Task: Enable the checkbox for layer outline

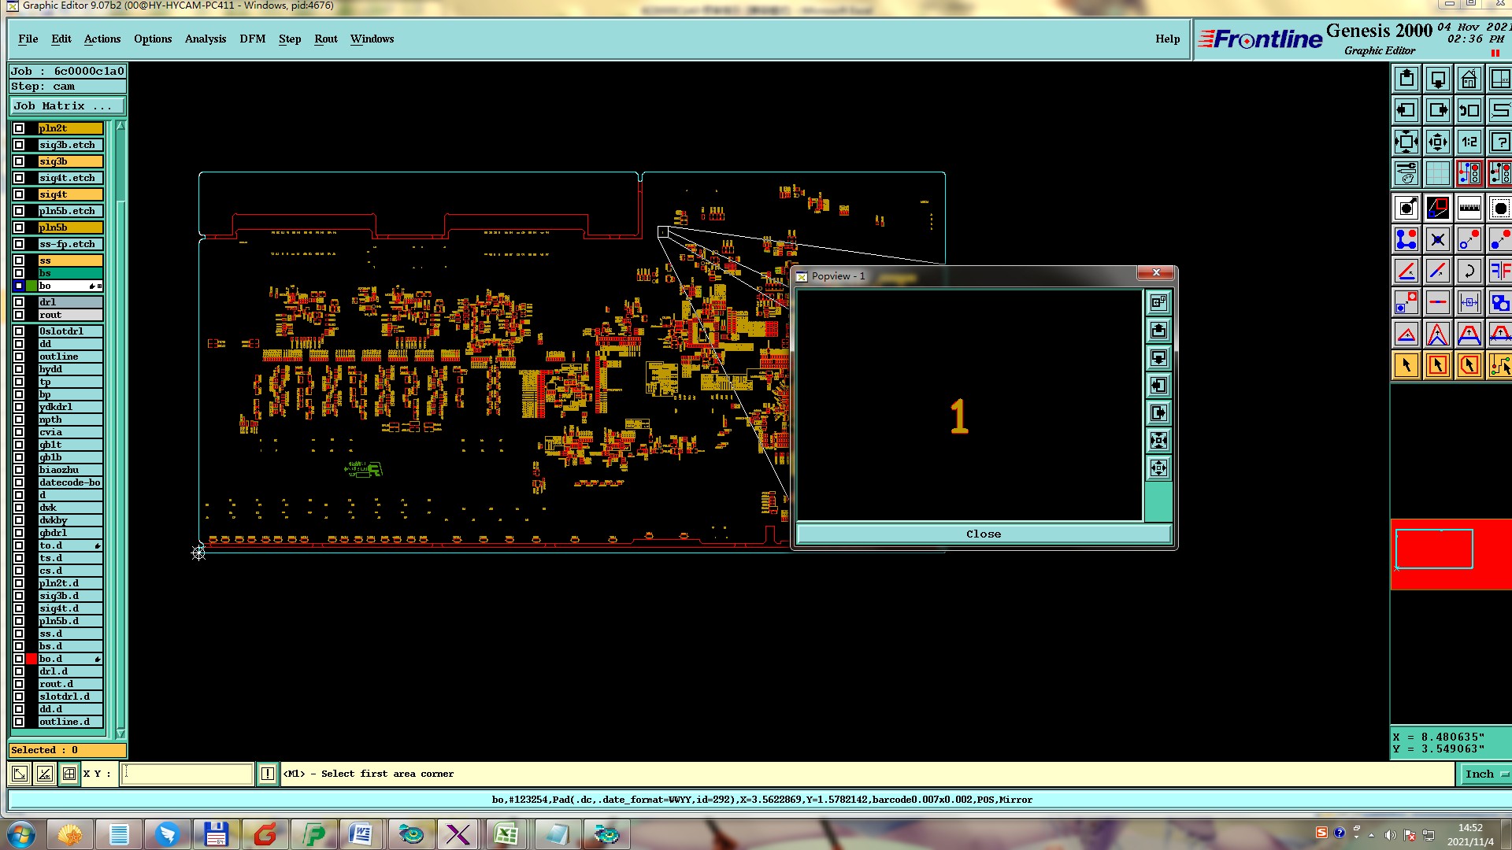Action: tap(19, 357)
